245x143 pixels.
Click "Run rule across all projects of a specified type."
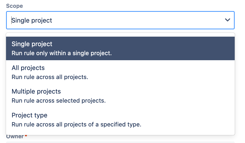[76, 124]
